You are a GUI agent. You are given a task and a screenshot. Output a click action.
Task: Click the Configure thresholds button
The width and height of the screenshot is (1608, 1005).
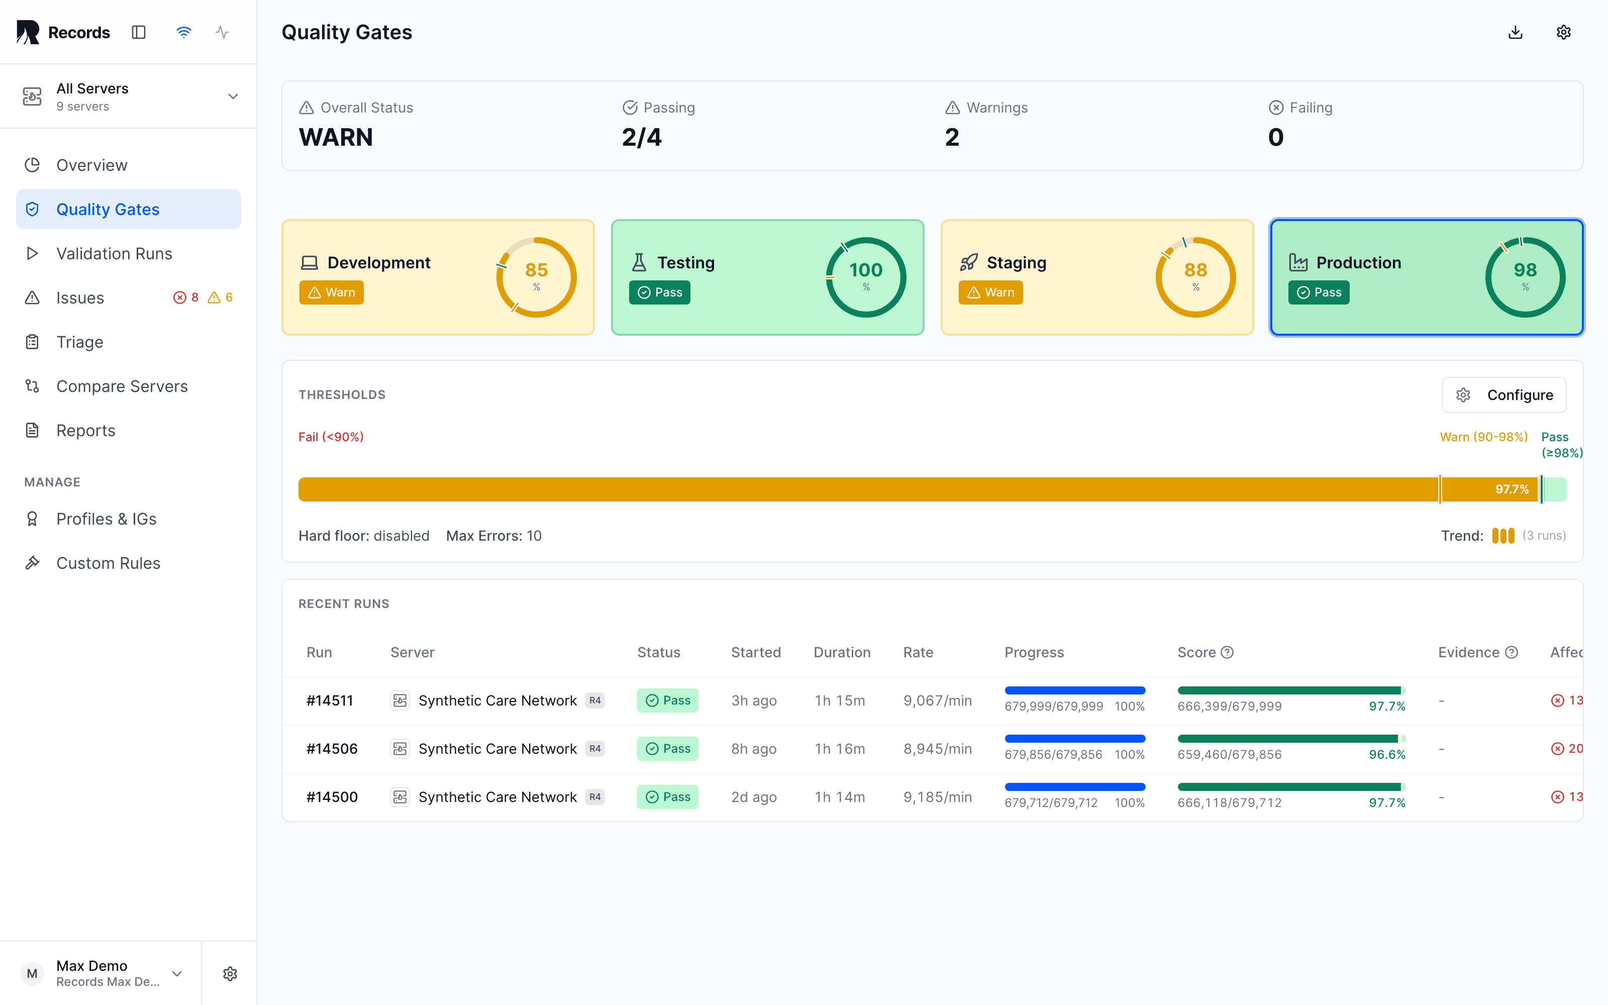(x=1504, y=395)
